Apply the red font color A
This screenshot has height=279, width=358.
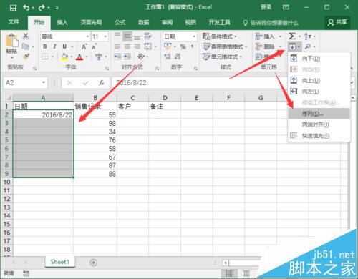coord(79,57)
